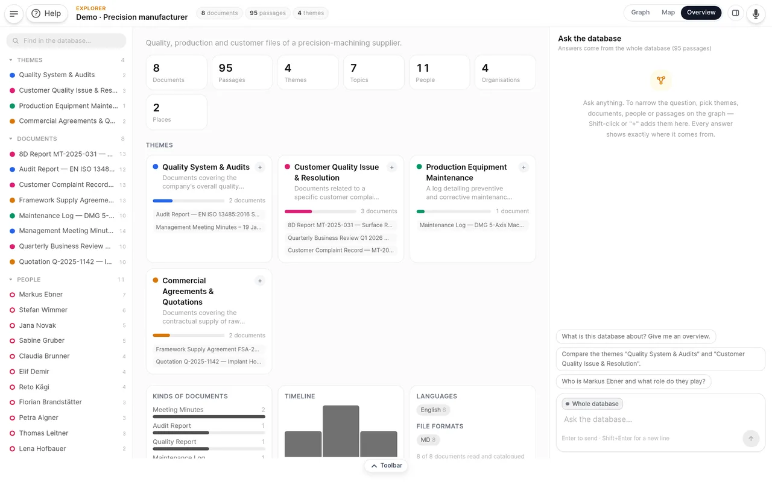Toggle the English language filter chip

click(x=433, y=410)
